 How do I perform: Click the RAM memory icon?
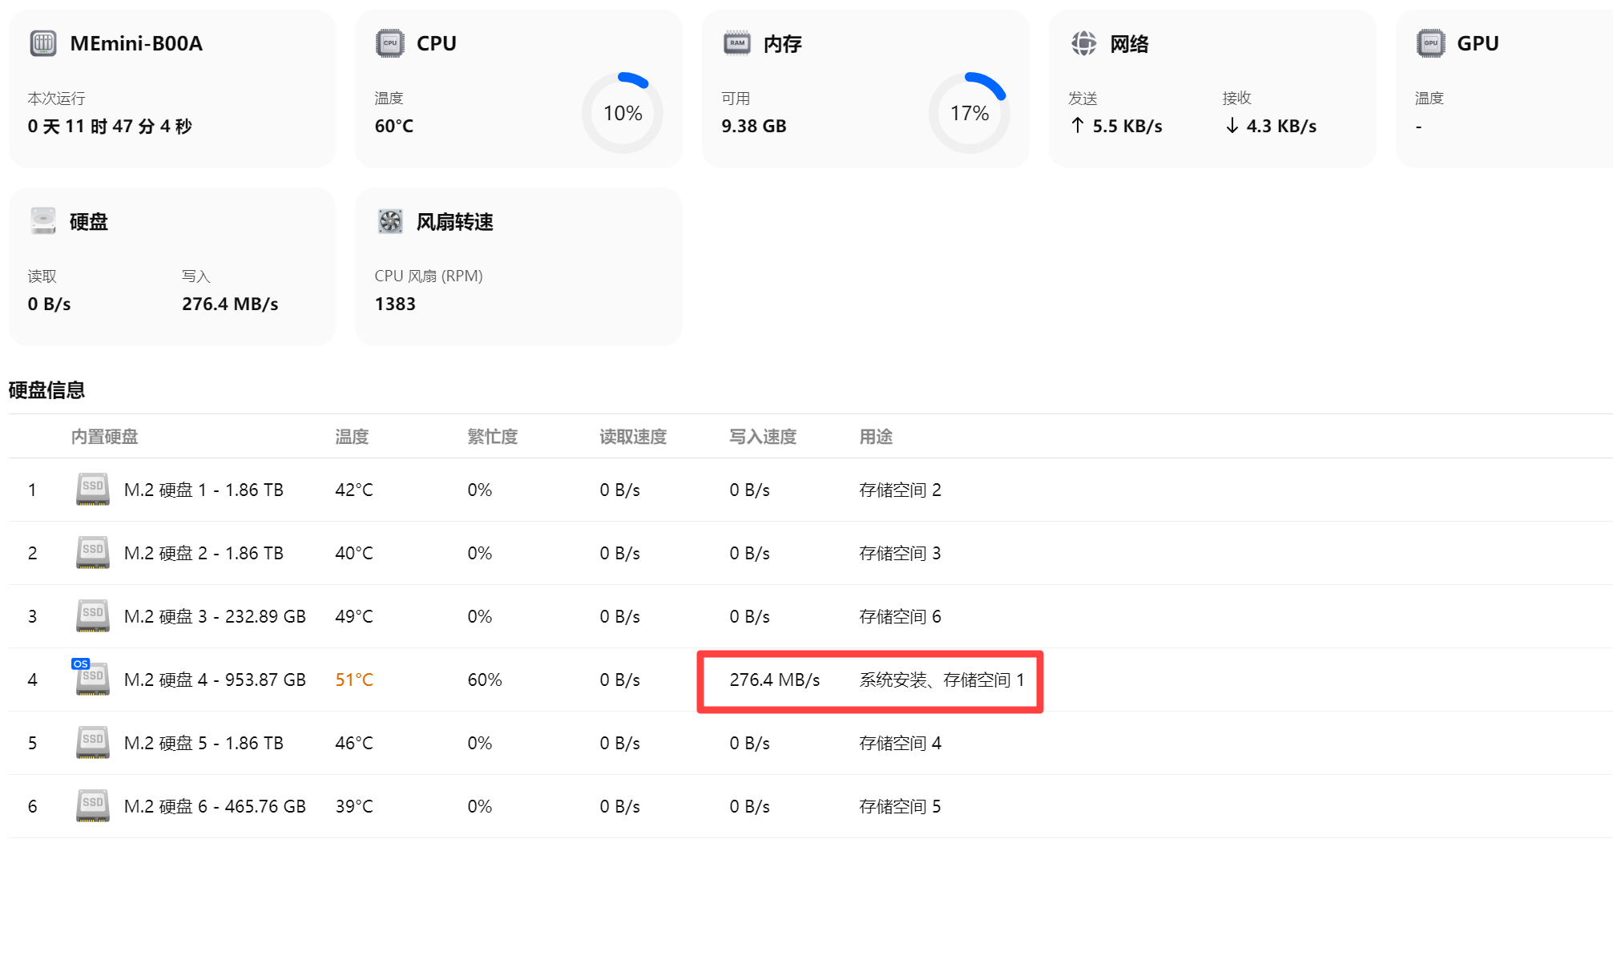[x=737, y=43]
